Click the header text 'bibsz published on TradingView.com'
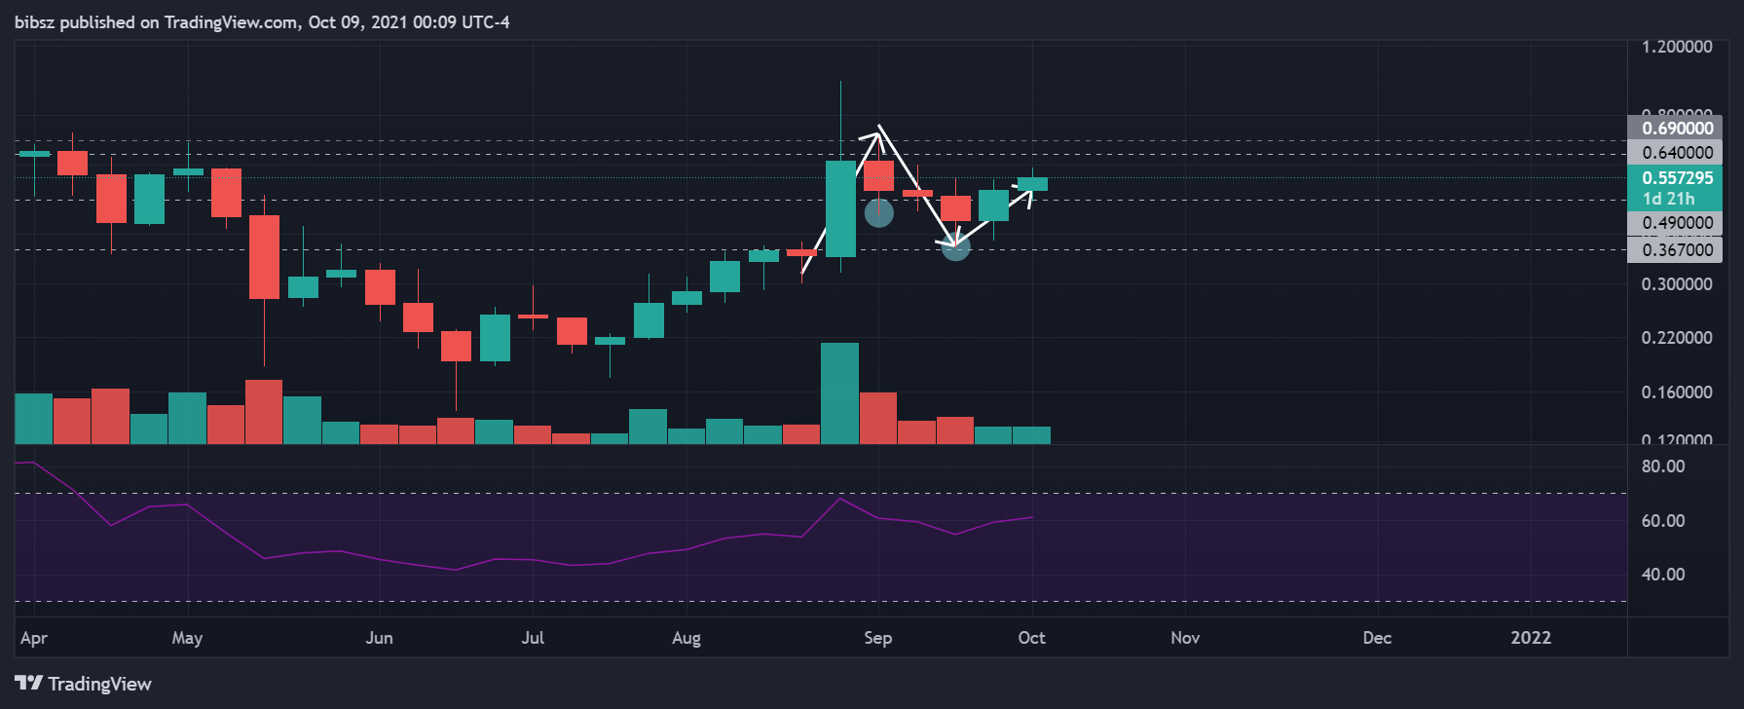Viewport: 1744px width, 709px height. tap(157, 22)
